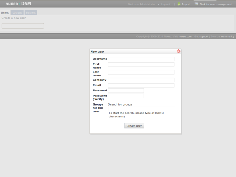Focus the Username input field
The image size is (236, 177).
pos(141,59)
